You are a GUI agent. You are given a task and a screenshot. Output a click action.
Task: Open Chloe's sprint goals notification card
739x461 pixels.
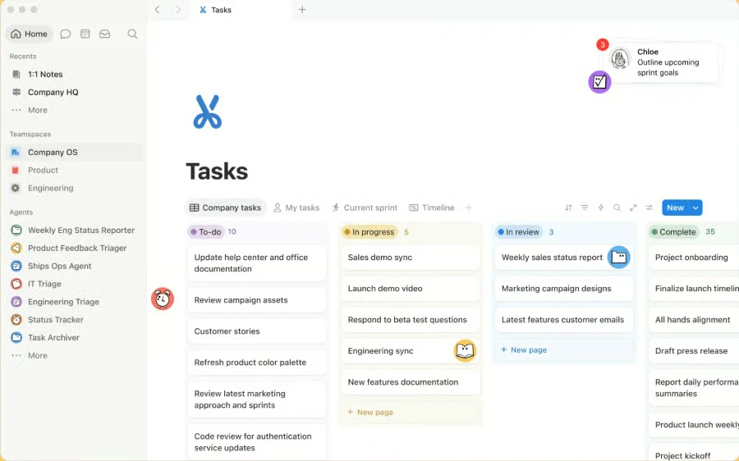click(x=662, y=62)
